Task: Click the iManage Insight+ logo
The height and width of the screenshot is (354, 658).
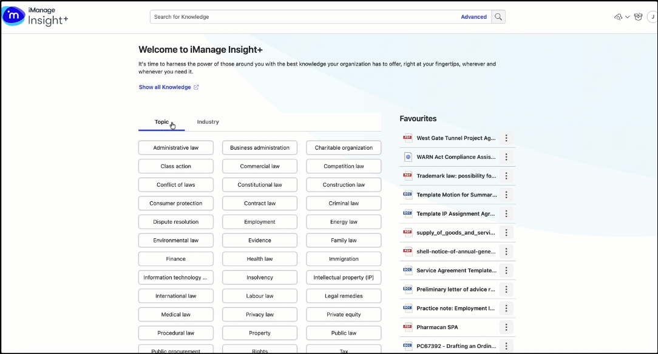Action: (x=35, y=16)
